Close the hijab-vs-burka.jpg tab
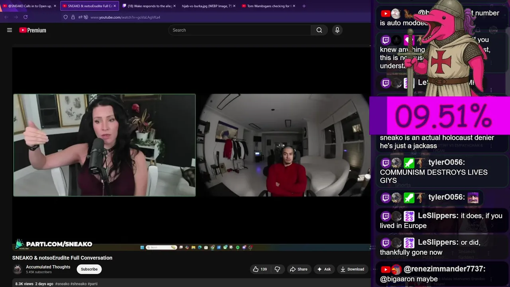This screenshot has width=510, height=287. click(234, 6)
